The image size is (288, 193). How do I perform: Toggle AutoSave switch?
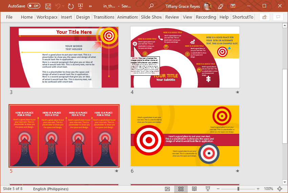pos(34,6)
